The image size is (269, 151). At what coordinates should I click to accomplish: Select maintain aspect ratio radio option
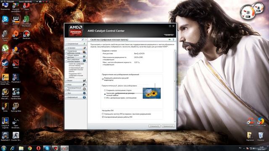(x=105, y=90)
